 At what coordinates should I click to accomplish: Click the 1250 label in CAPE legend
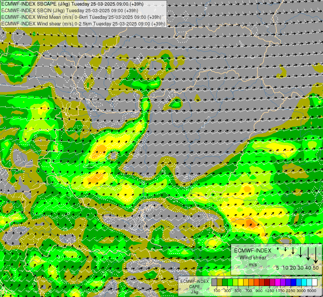[x=270, y=291]
